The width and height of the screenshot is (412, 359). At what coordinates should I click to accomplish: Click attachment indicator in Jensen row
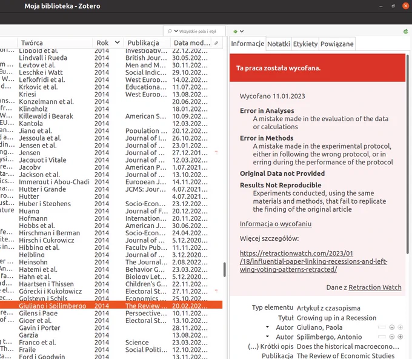click(x=216, y=152)
